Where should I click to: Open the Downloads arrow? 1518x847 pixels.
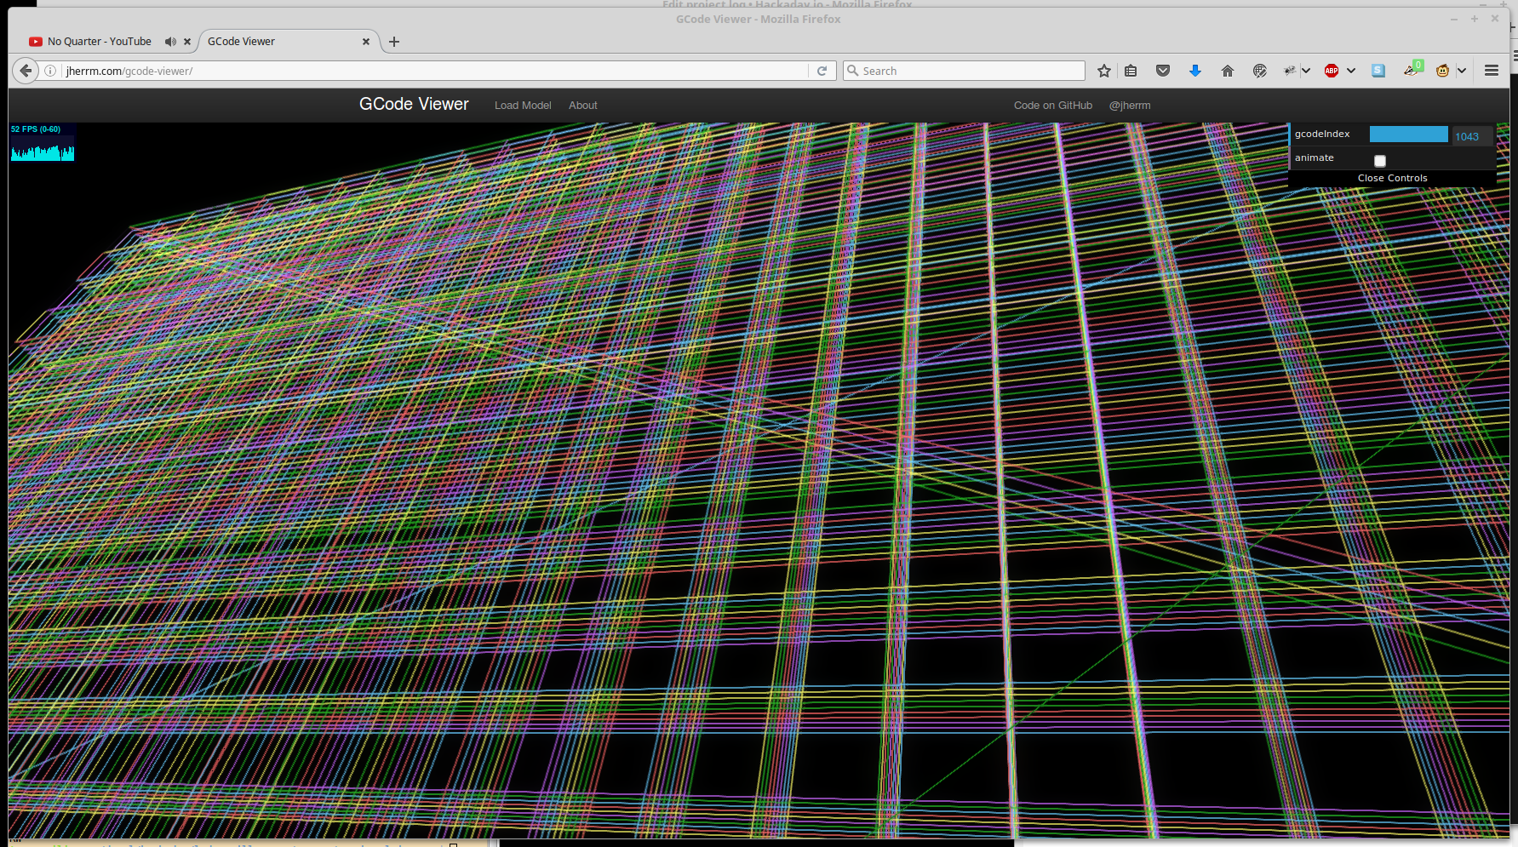pos(1195,71)
